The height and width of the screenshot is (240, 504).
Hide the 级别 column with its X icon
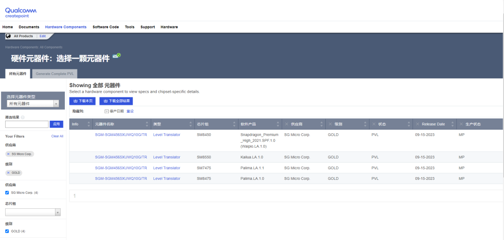click(330, 124)
